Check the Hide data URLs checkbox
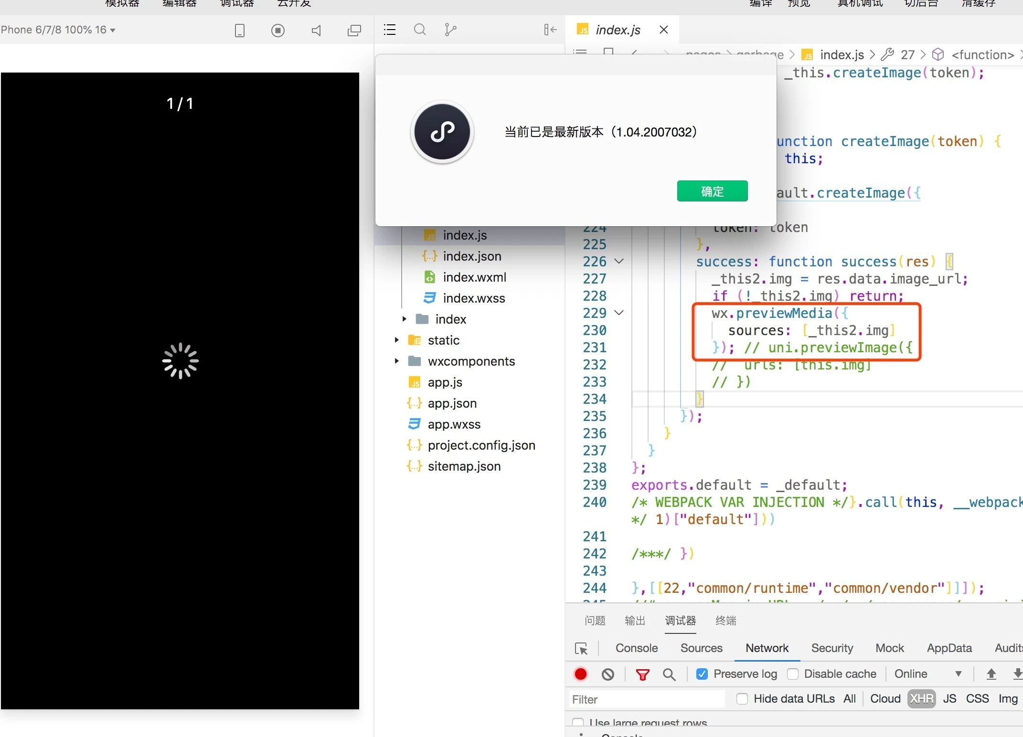Screen dimensions: 1023x737 click(742, 699)
